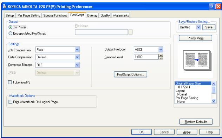The width and height of the screenshot is (222, 138).
Task: Confirm with the OK button
Action: click(142, 132)
